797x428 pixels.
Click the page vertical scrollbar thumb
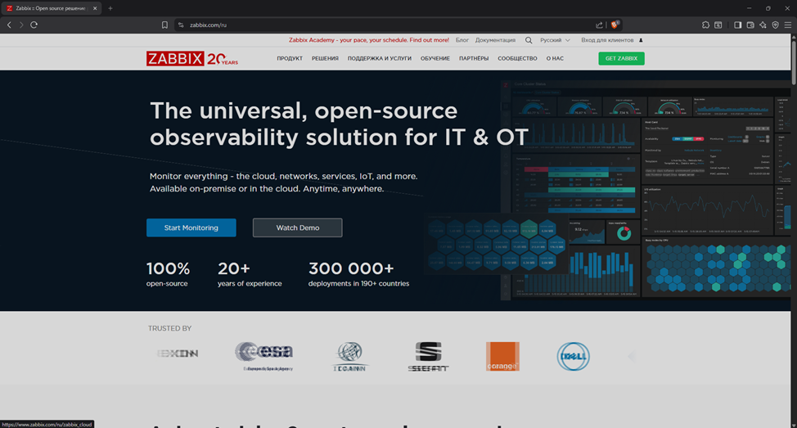pos(794,63)
